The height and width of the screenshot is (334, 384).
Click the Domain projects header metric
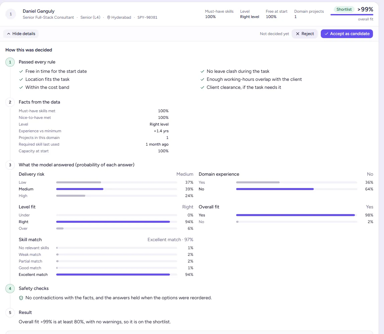coord(309,14)
